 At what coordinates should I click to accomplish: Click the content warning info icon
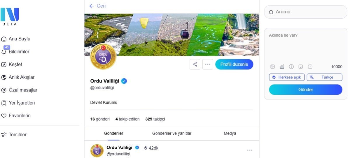291,67
